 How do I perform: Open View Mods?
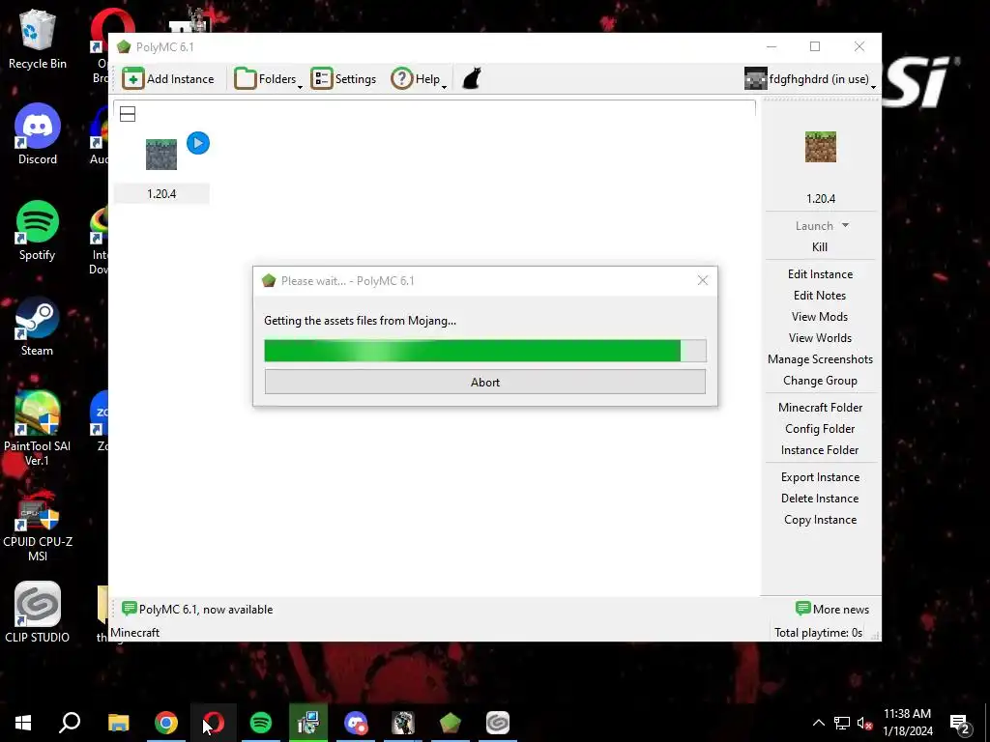(820, 317)
